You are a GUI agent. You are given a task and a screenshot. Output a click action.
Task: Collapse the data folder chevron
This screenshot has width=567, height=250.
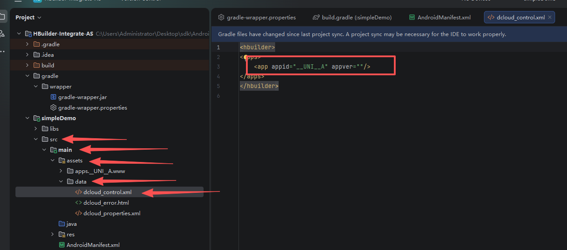point(60,181)
